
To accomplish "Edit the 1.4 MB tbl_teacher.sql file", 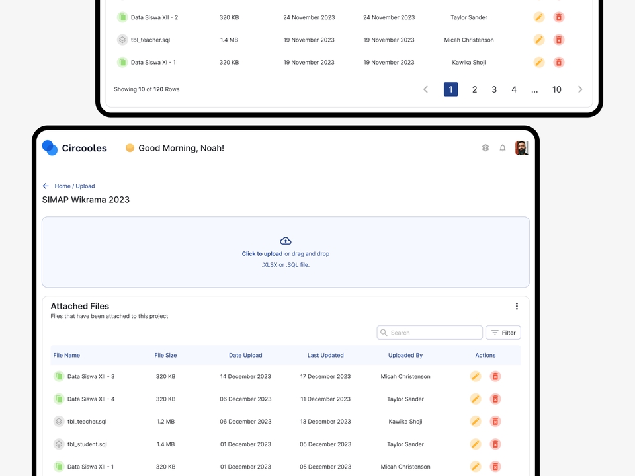I will [539, 40].
